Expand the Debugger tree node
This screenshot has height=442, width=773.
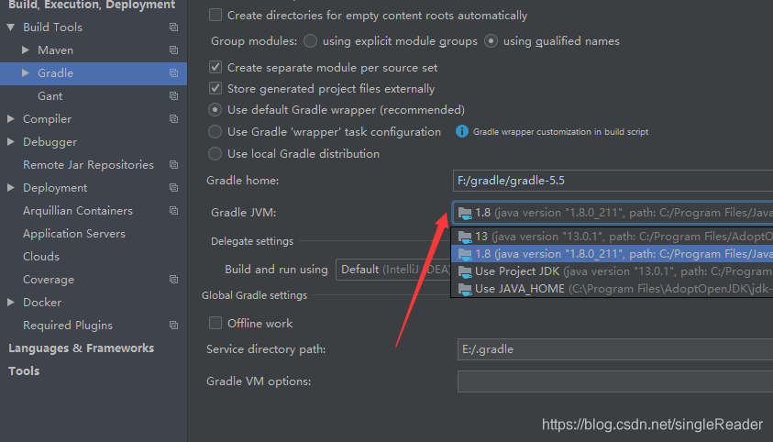pyautogui.click(x=11, y=142)
